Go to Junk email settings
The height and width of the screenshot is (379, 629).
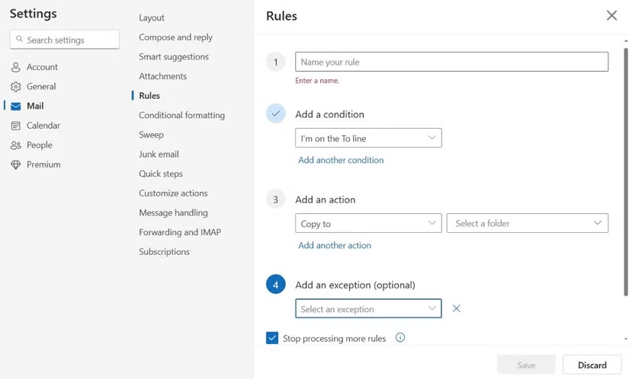[159, 154]
